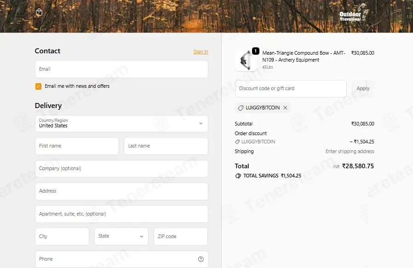
Task: Apply the discount code button
Action: [x=363, y=89]
